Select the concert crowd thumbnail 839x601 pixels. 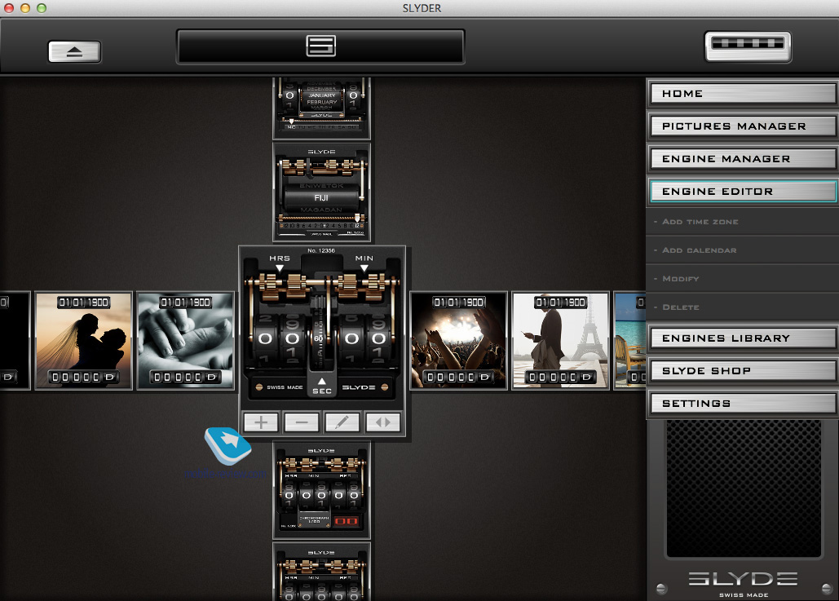click(x=458, y=340)
